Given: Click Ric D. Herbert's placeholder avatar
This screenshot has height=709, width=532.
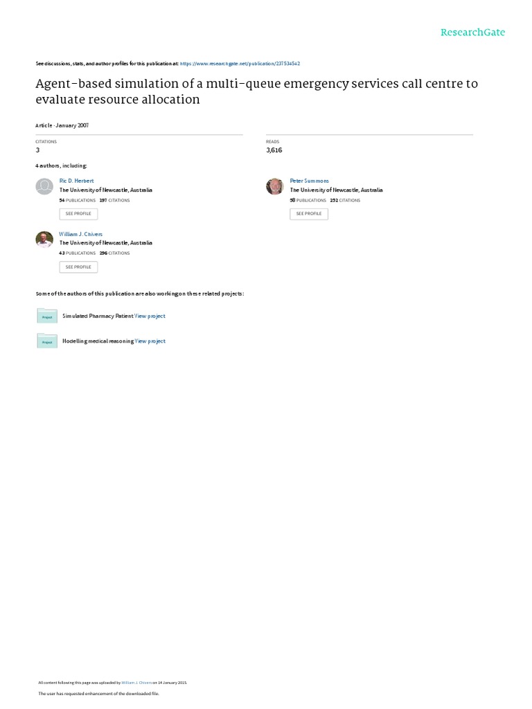Looking at the screenshot, I should coord(44,186).
